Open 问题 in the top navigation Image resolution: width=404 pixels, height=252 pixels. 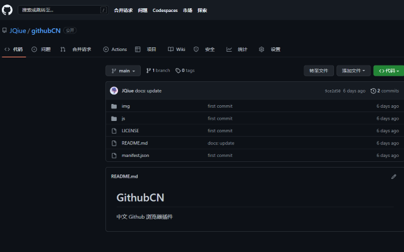143,10
